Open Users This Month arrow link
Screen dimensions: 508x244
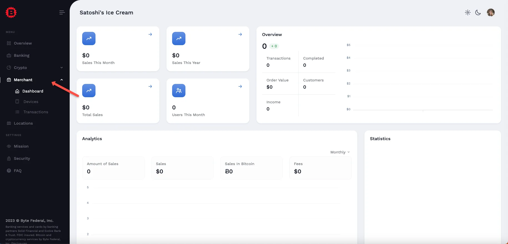click(240, 86)
